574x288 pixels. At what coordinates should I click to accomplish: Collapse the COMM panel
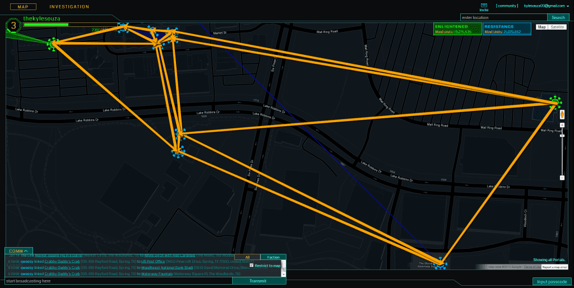click(x=18, y=251)
